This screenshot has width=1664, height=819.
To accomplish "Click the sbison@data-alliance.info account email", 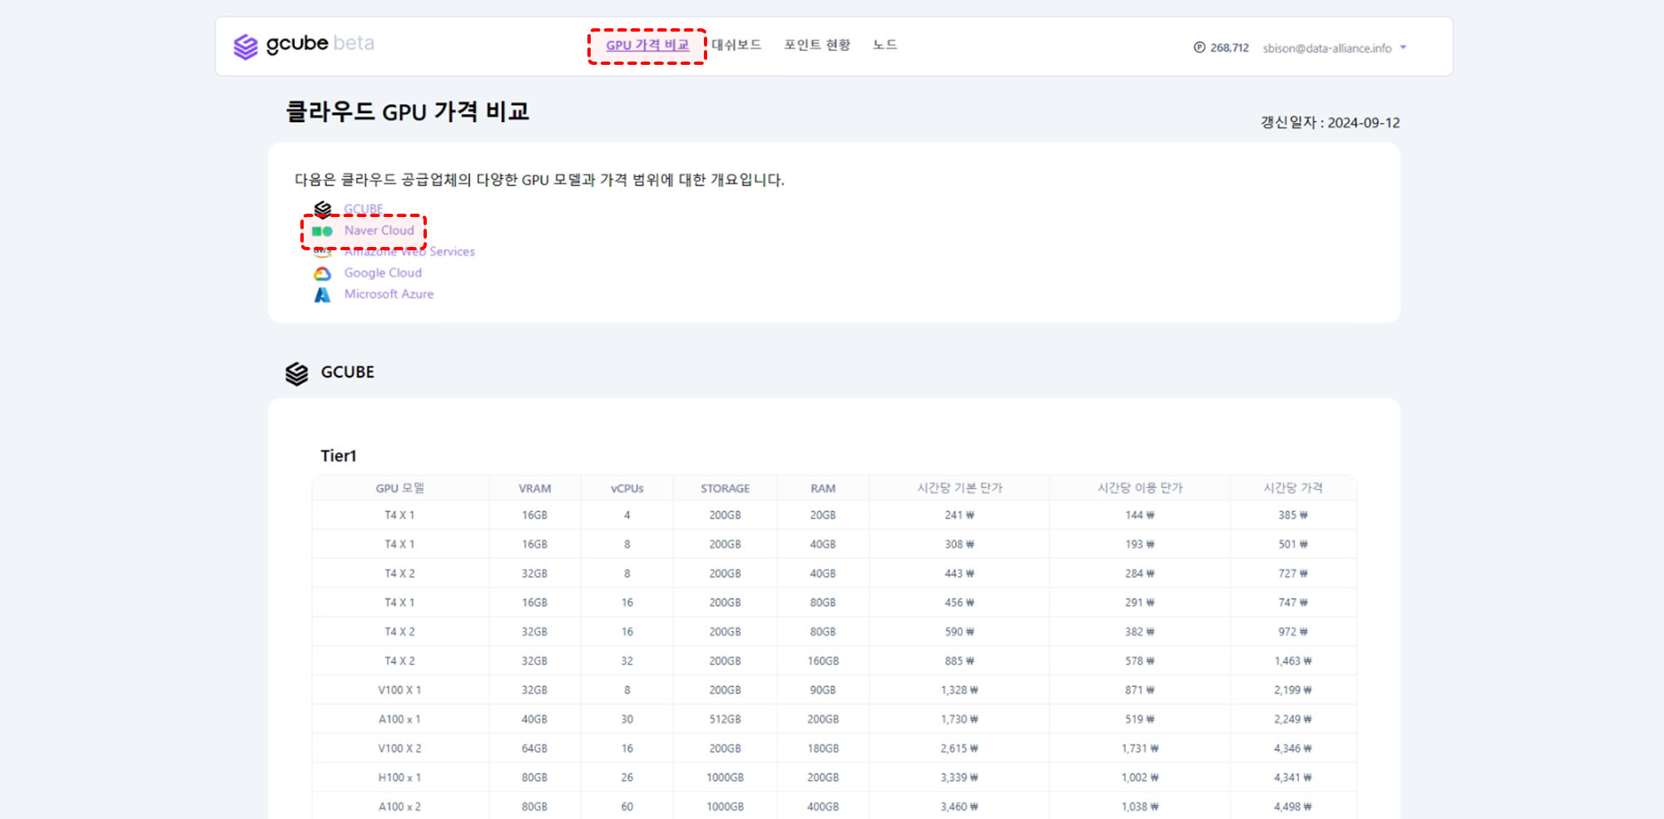I will point(1327,48).
